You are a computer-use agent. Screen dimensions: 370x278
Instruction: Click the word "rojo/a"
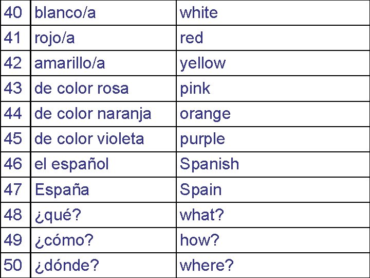click(54, 38)
